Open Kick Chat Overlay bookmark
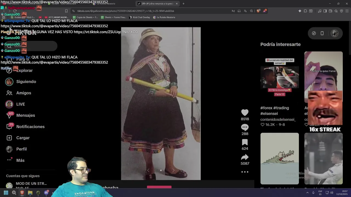 pyautogui.click(x=140, y=17)
